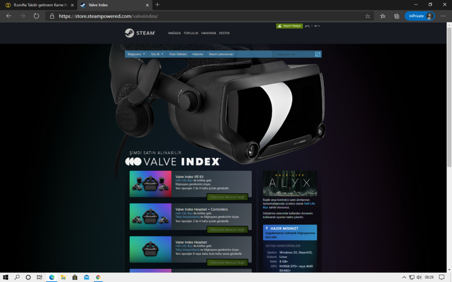This screenshot has width=452, height=282.
Task: Open Cortana from the taskbar circle icon
Action: click(28, 277)
